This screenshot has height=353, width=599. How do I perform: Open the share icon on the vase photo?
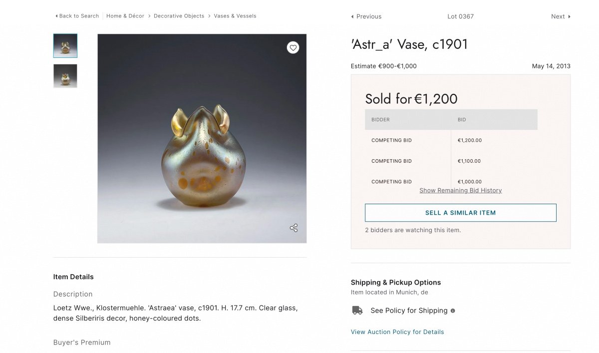point(294,228)
